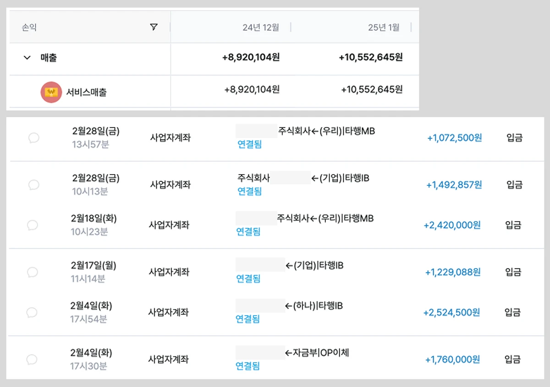The width and height of the screenshot is (550, 387).
Task: Open comment bubble for 2월4일 17시54분 transaction
Action: point(32,312)
